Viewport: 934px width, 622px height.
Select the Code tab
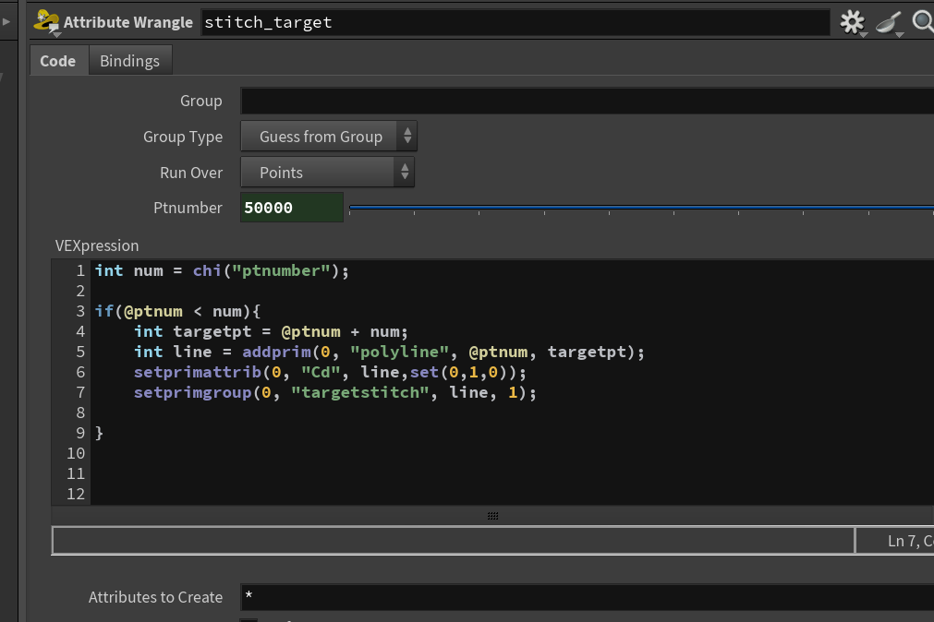[58, 61]
